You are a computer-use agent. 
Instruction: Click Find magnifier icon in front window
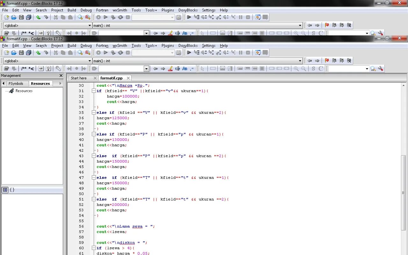coord(80,53)
